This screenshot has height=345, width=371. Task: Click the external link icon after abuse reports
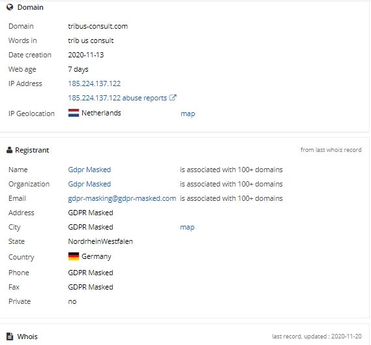point(173,97)
